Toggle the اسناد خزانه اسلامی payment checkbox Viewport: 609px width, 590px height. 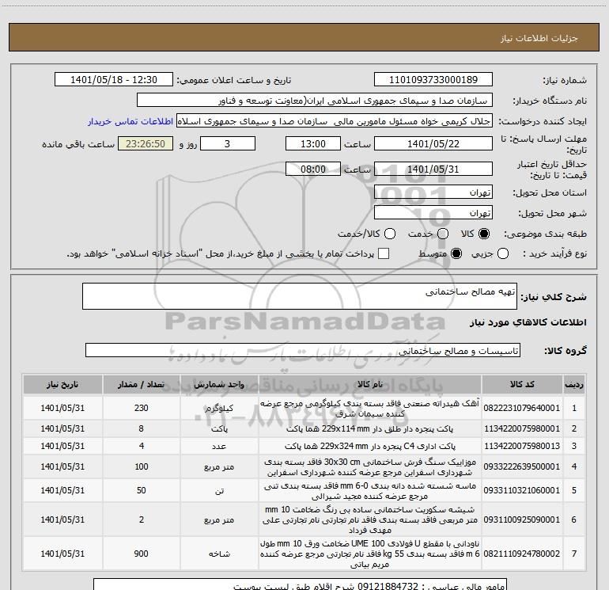coord(384,253)
